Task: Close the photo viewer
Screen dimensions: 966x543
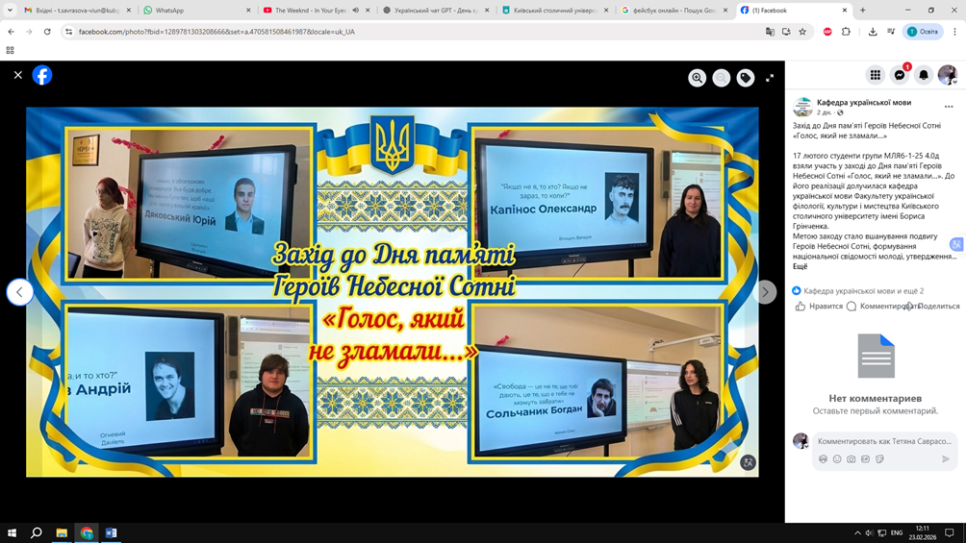Action: [17, 75]
